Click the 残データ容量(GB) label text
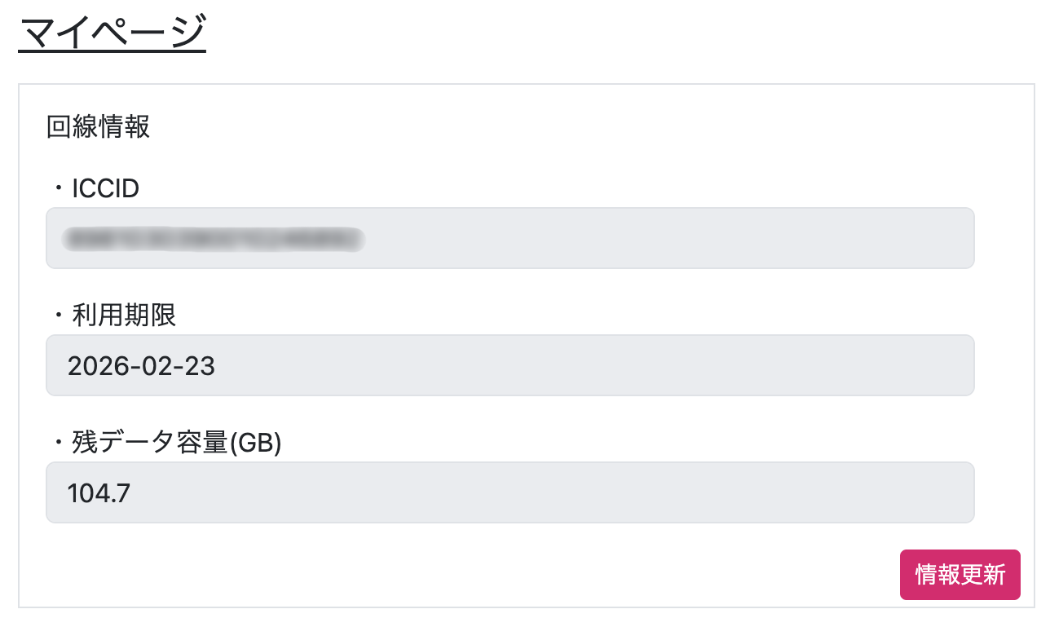Viewport: 1050px width, 618px height. point(163,443)
